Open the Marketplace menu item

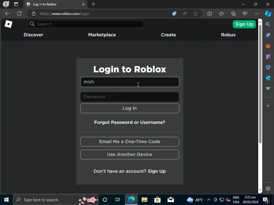point(102,35)
